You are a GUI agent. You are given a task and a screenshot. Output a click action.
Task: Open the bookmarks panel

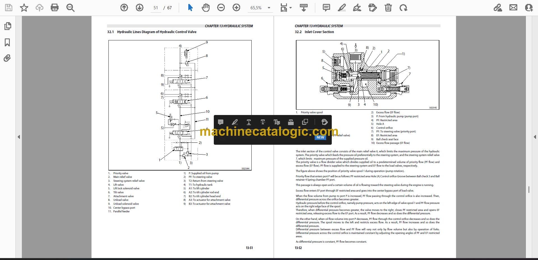(x=8, y=42)
